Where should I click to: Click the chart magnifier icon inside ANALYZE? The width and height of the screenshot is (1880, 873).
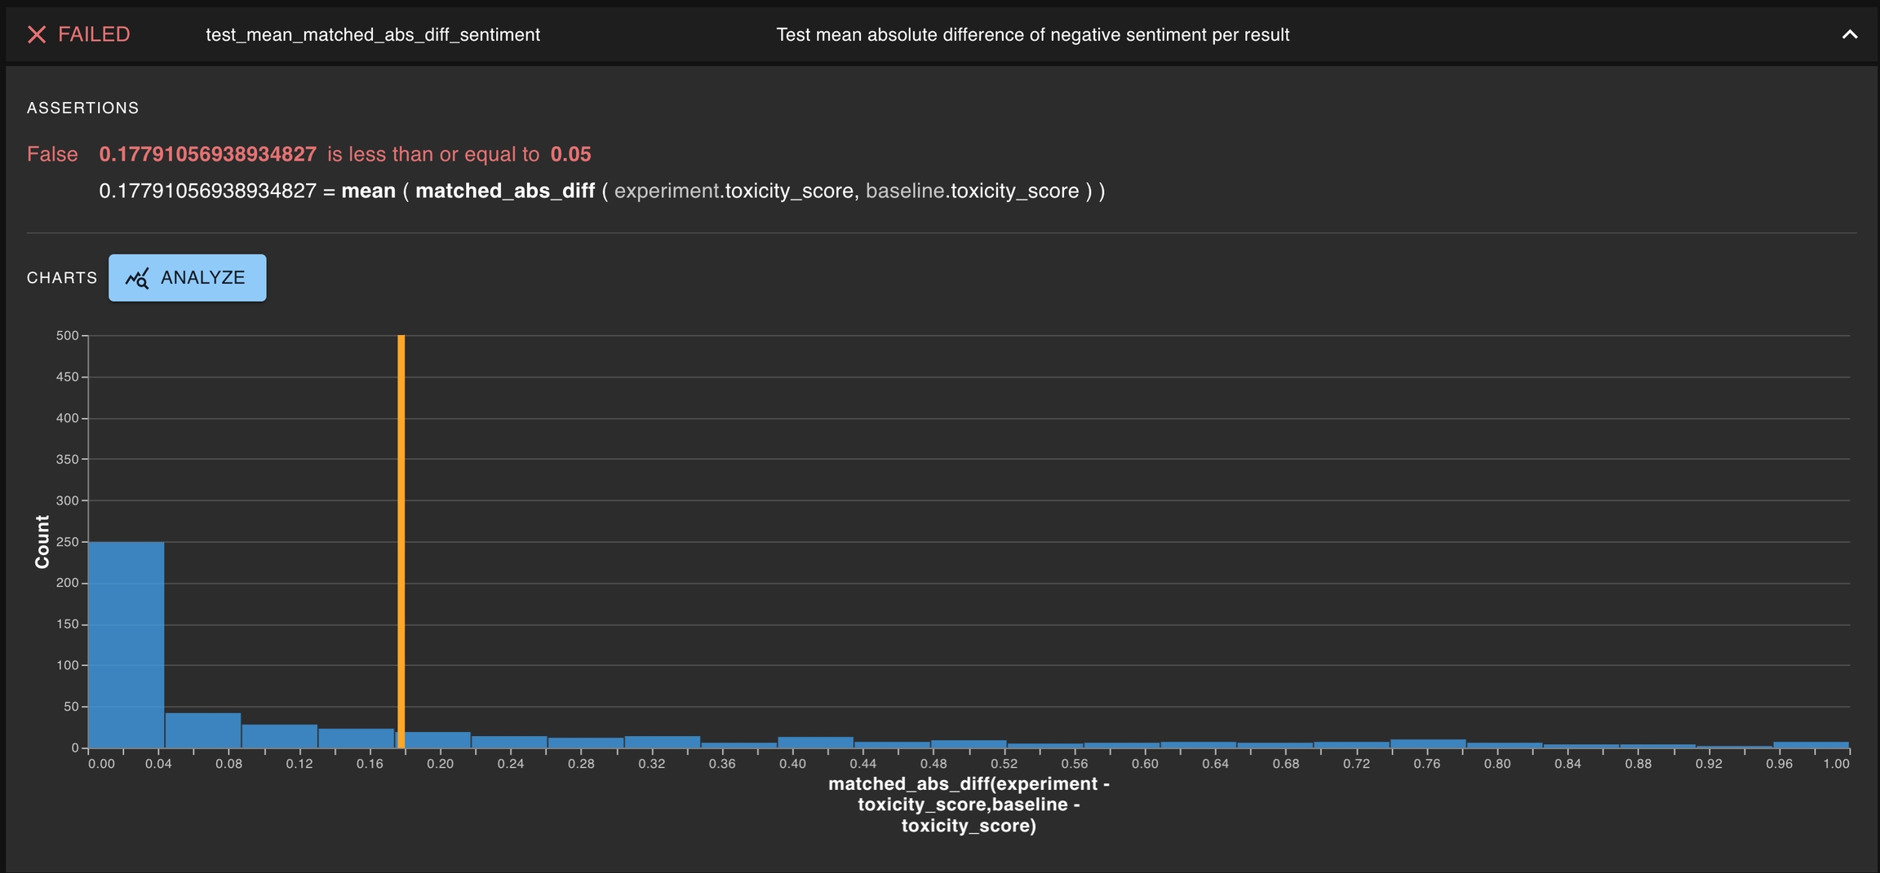pyautogui.click(x=137, y=279)
